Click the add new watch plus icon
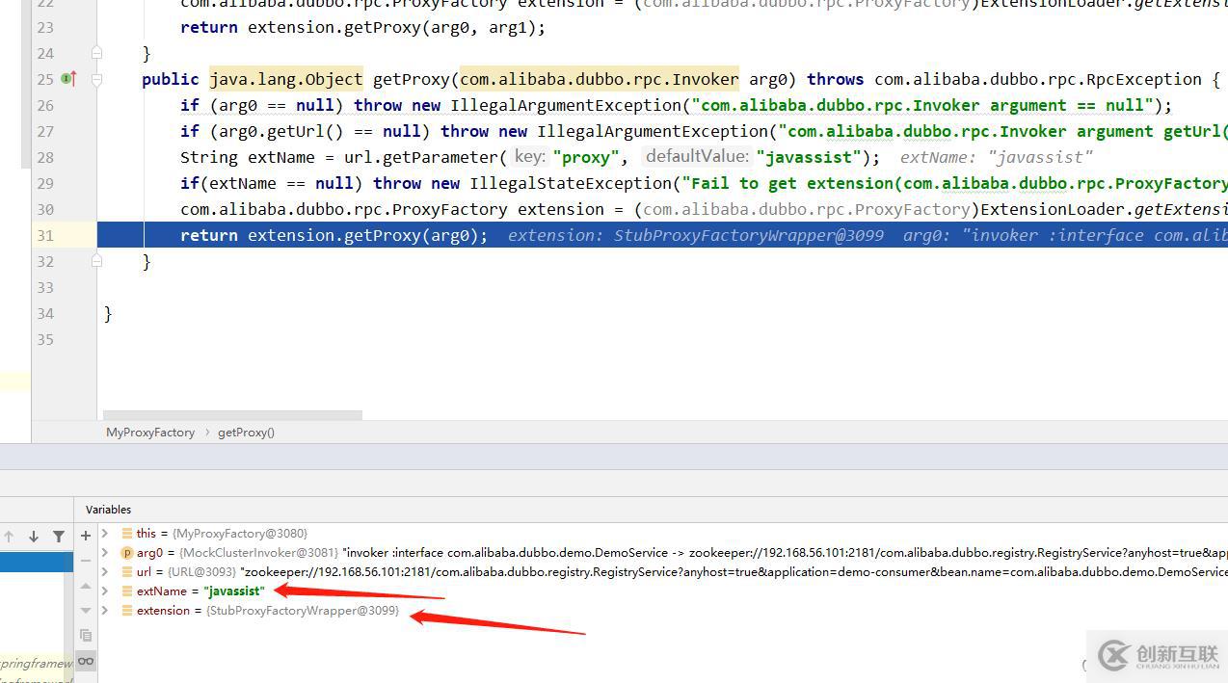The width and height of the screenshot is (1228, 683). (x=86, y=535)
